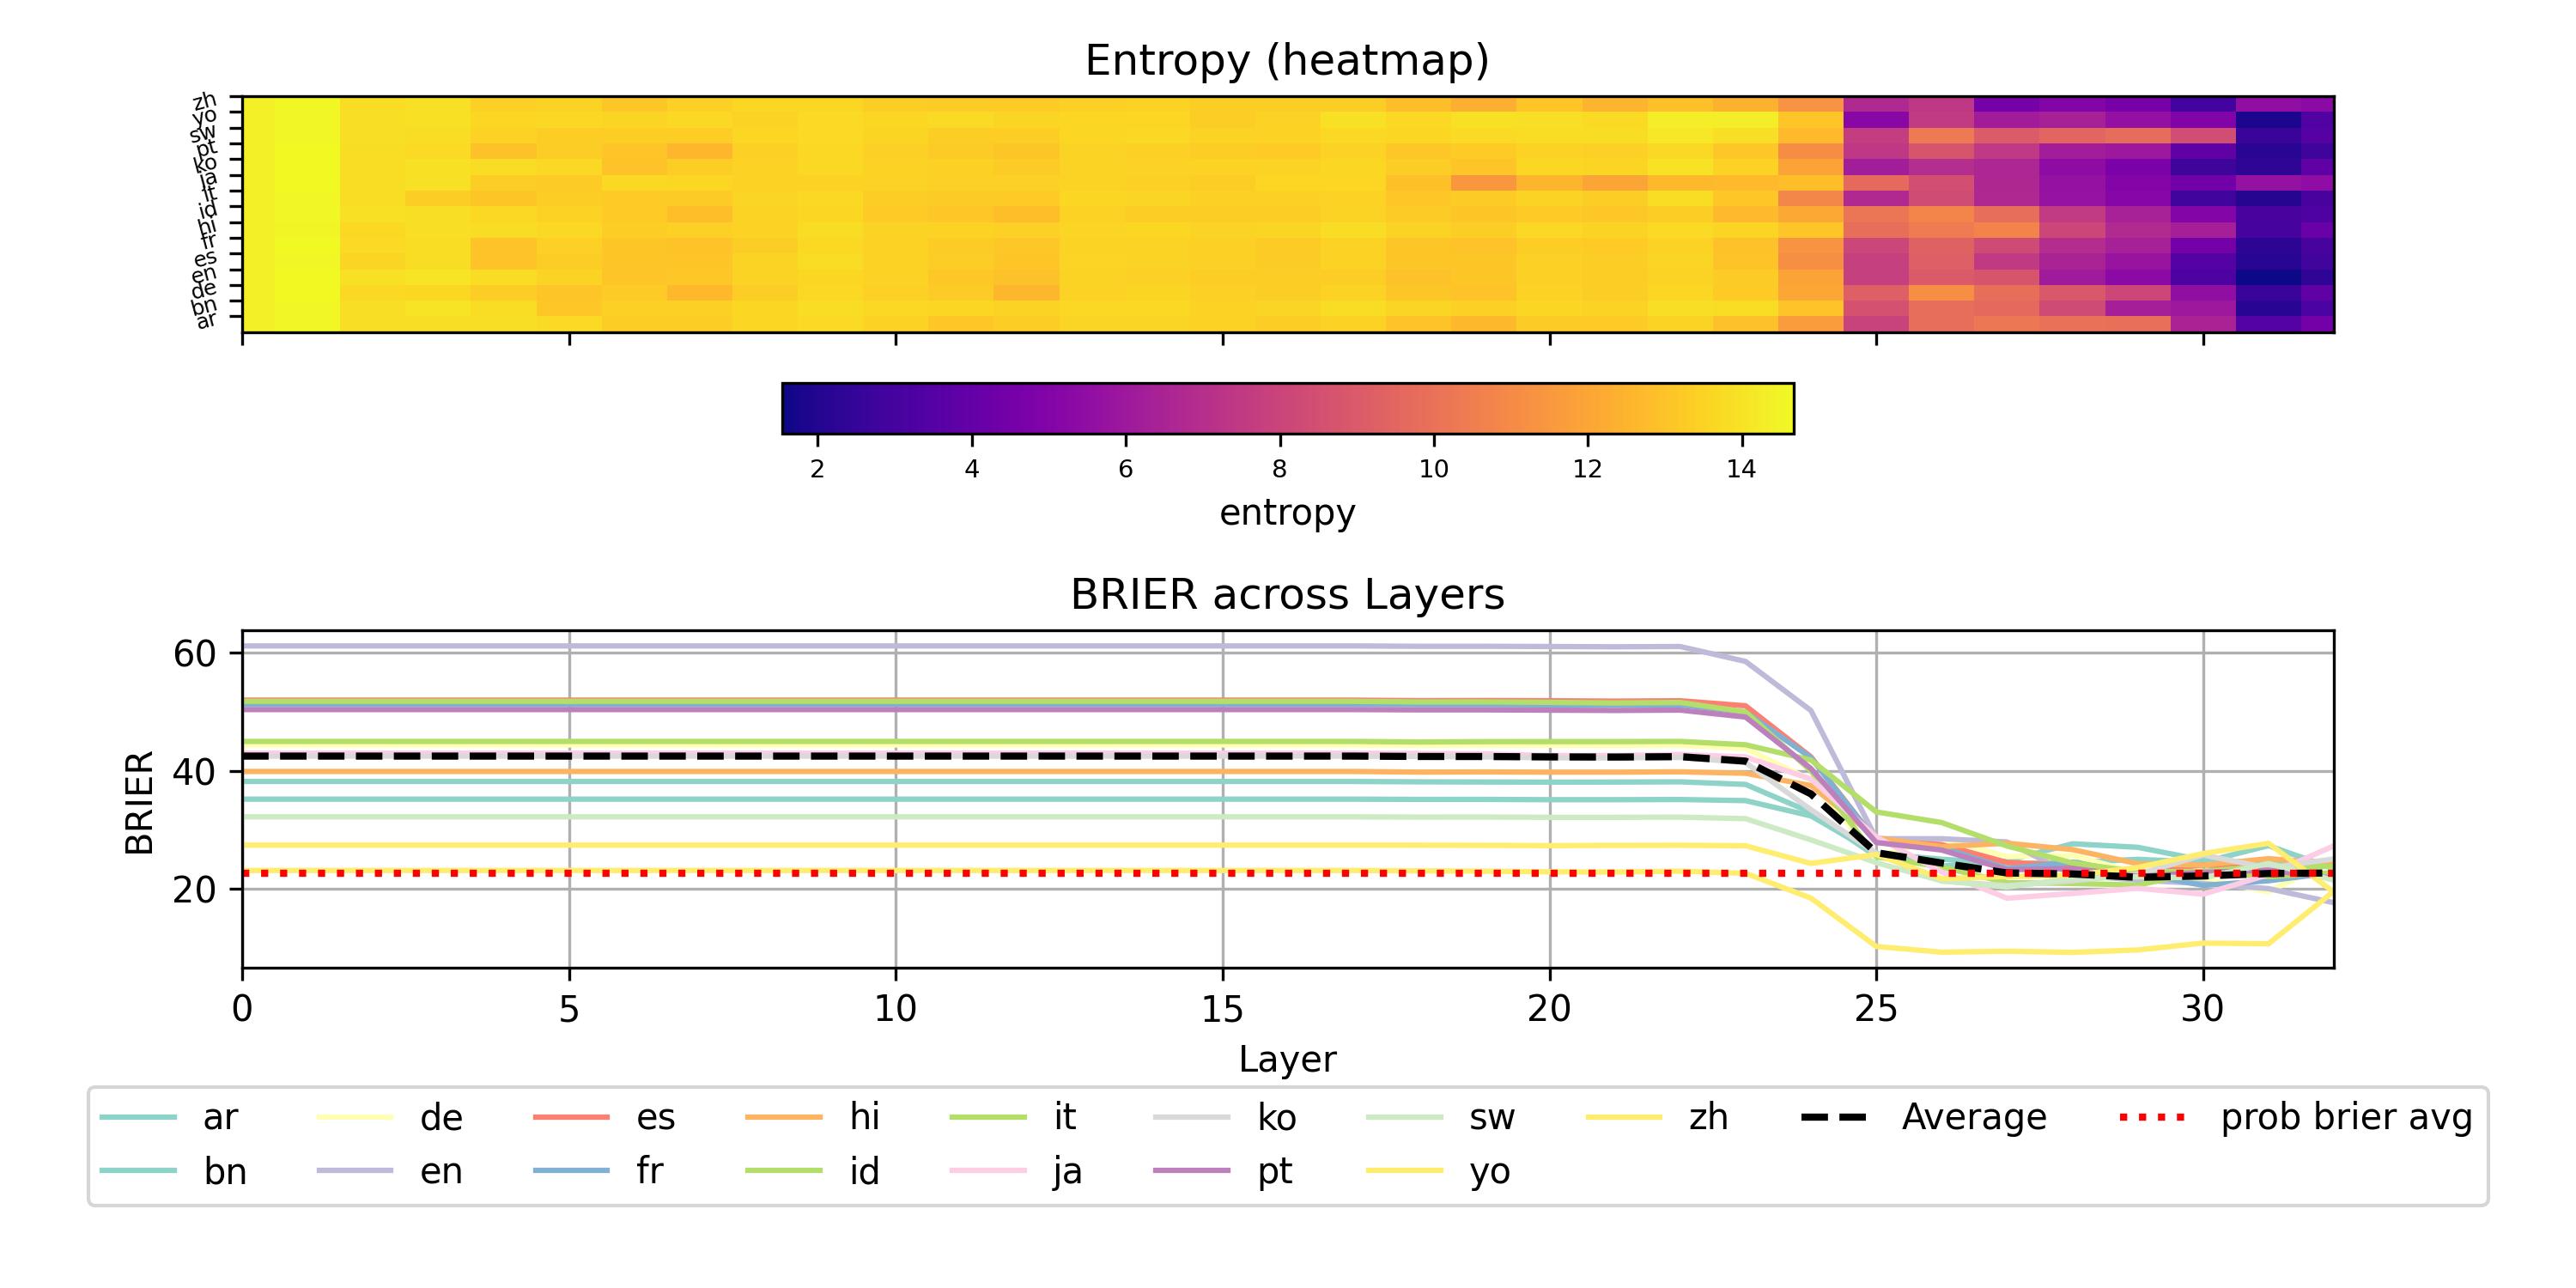2576x1288 pixels.
Task: Click the entropy colorbar gradient
Action: 1287,409
